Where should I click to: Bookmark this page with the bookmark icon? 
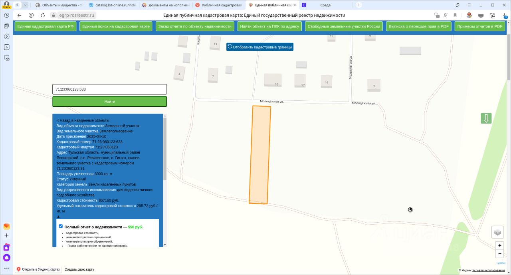(455, 15)
